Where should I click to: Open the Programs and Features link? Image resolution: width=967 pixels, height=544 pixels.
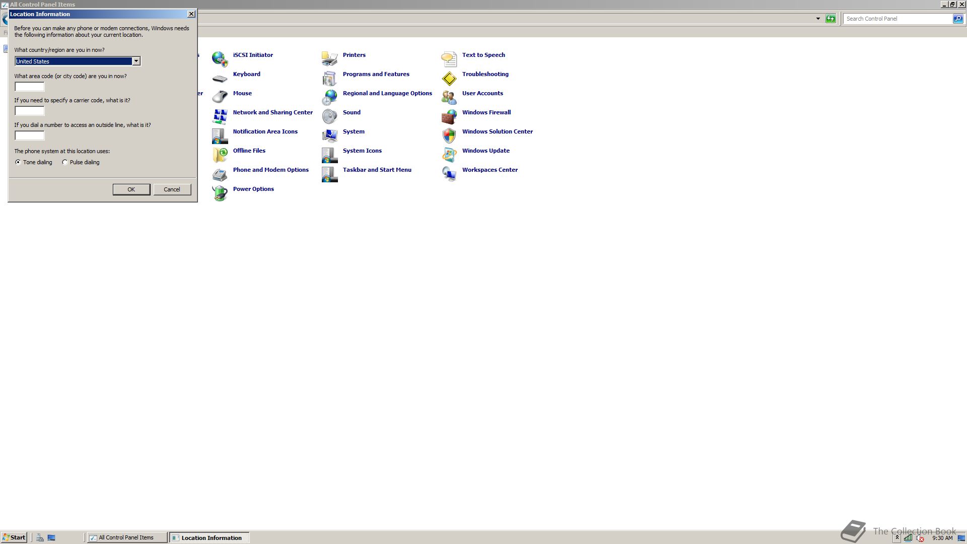(376, 74)
